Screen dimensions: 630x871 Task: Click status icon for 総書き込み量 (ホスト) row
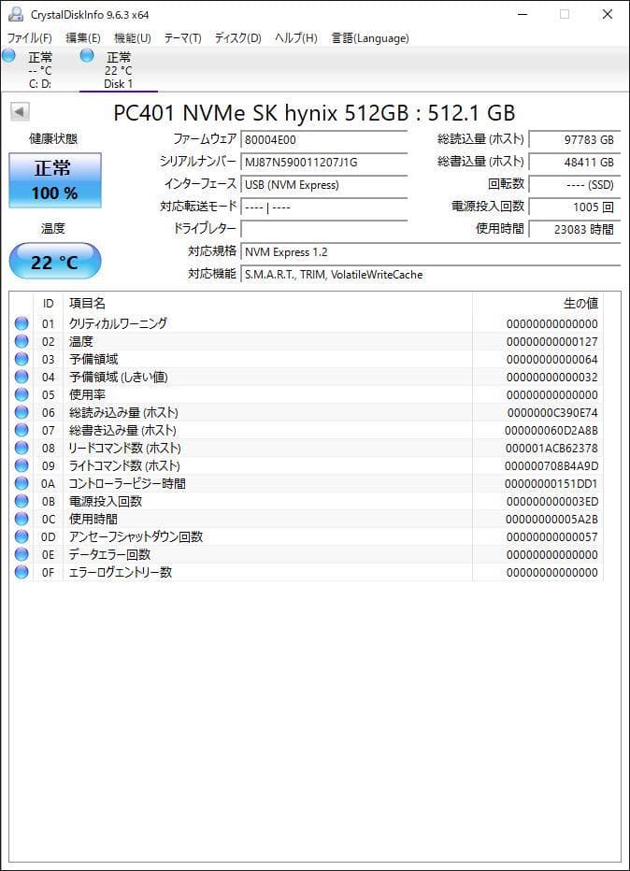[x=21, y=430]
